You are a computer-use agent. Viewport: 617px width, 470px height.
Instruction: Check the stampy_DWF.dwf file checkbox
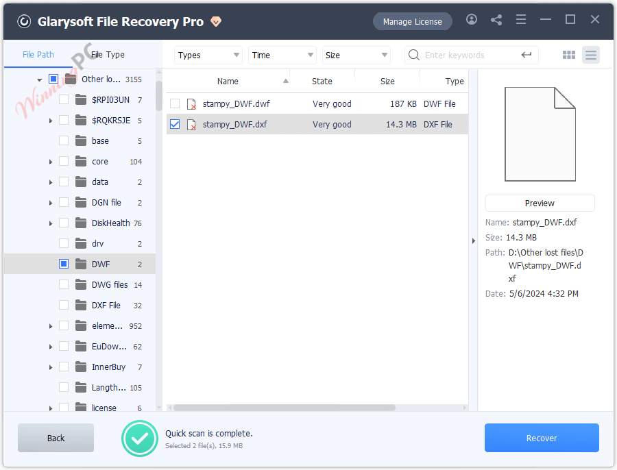point(175,104)
